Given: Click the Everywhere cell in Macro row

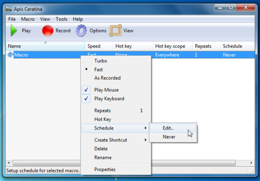Looking at the screenshot, I should point(167,55).
